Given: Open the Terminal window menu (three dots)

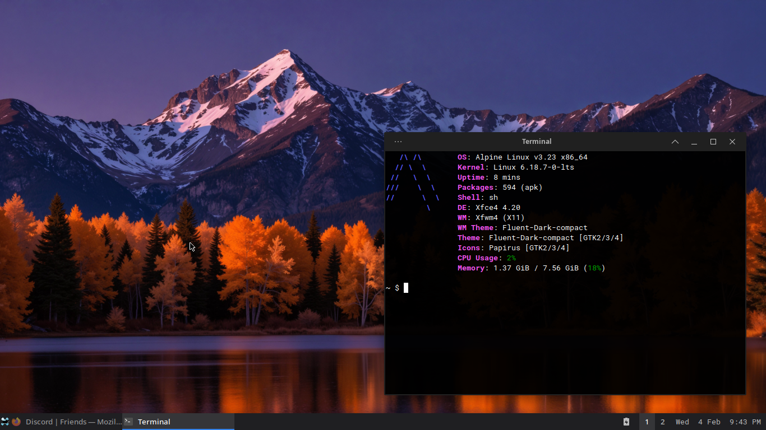Looking at the screenshot, I should click(x=398, y=142).
